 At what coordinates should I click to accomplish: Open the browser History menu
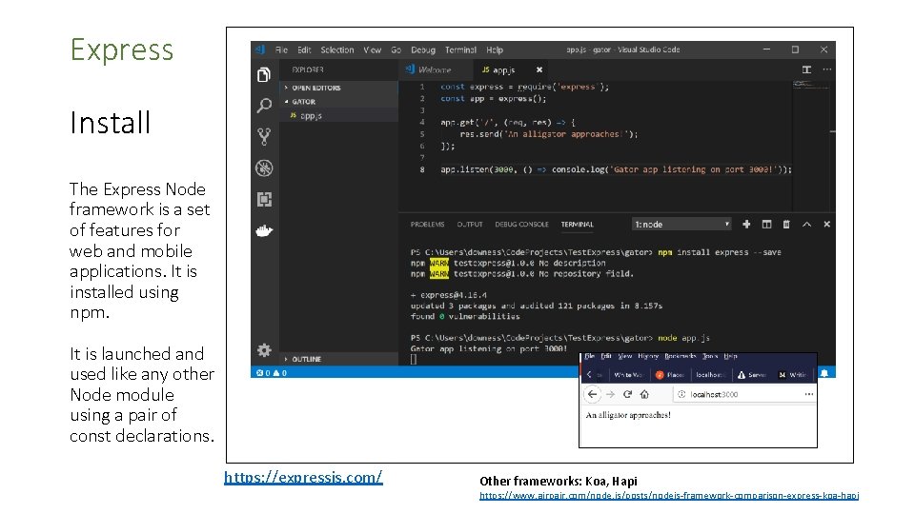click(648, 356)
